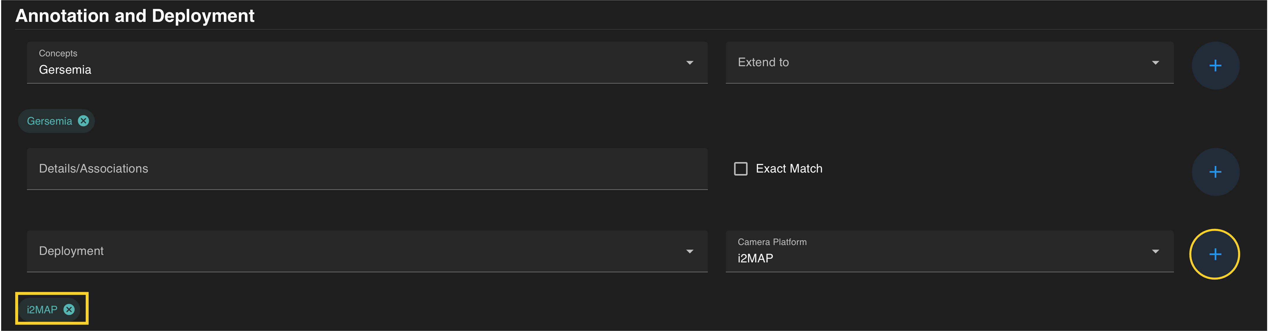Remove the i2MAP chip with its X
The width and height of the screenshot is (1268, 331).
(x=69, y=309)
